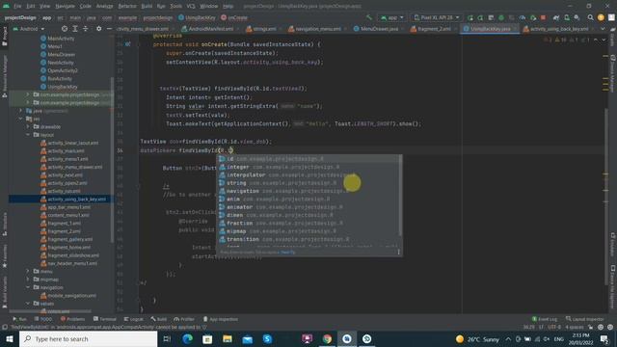Select activity_linear_layout.xml file

69,143
